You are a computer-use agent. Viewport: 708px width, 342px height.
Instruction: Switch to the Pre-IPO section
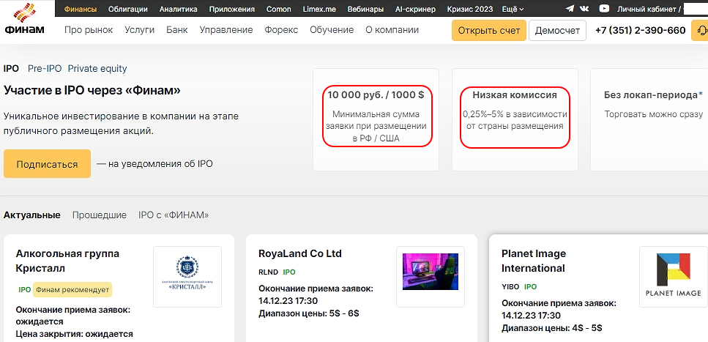pyautogui.click(x=43, y=69)
